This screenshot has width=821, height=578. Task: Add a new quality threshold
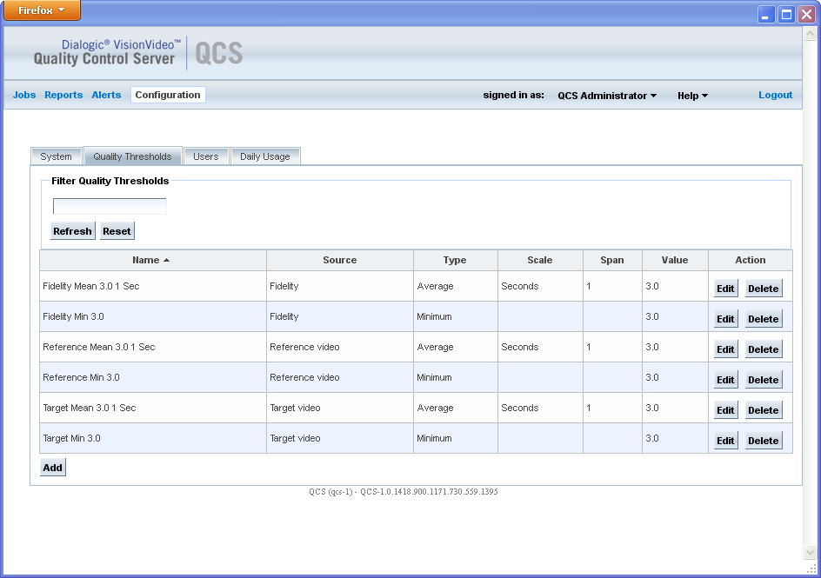click(52, 467)
